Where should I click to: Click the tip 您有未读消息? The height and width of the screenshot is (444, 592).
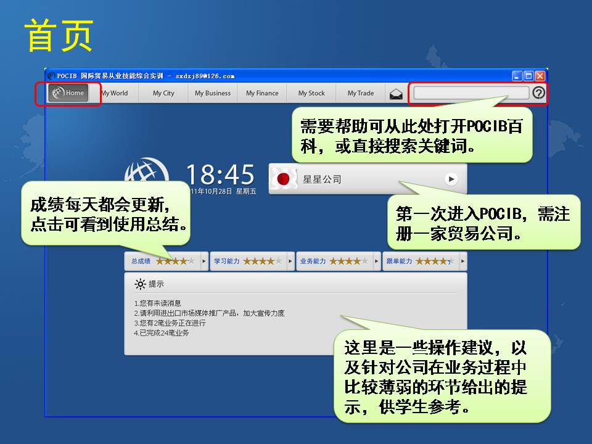[x=158, y=303]
